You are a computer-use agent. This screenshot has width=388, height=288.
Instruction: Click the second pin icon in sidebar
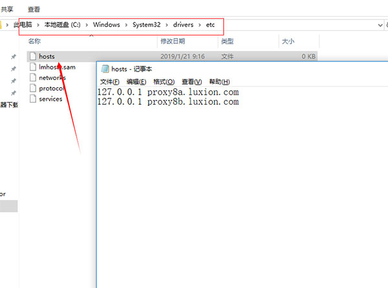pyautogui.click(x=14, y=69)
